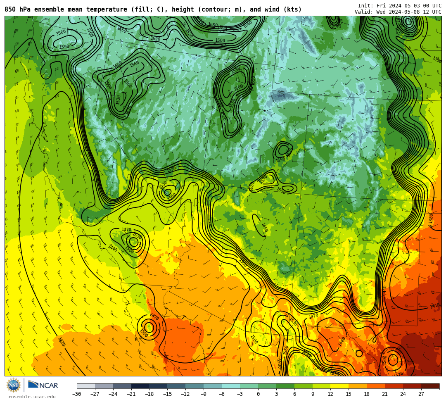The width and height of the screenshot is (446, 402).
Task: Click the 15 to 18 orange colorbar swatch
Action: (x=358, y=386)
